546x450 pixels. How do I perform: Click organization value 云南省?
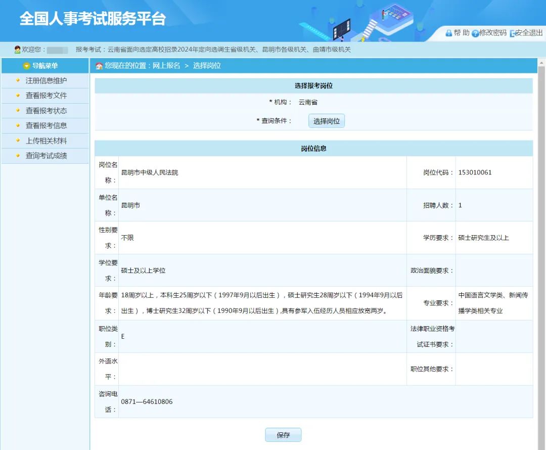tap(308, 102)
